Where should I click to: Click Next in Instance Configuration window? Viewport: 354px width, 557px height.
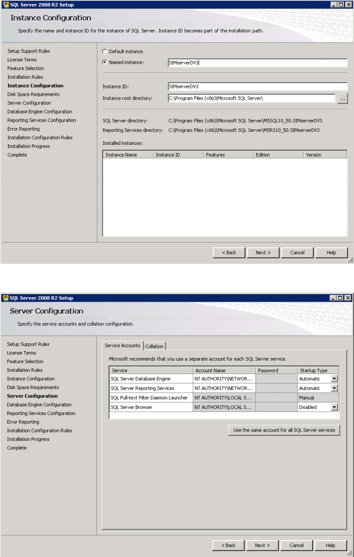tap(263, 253)
